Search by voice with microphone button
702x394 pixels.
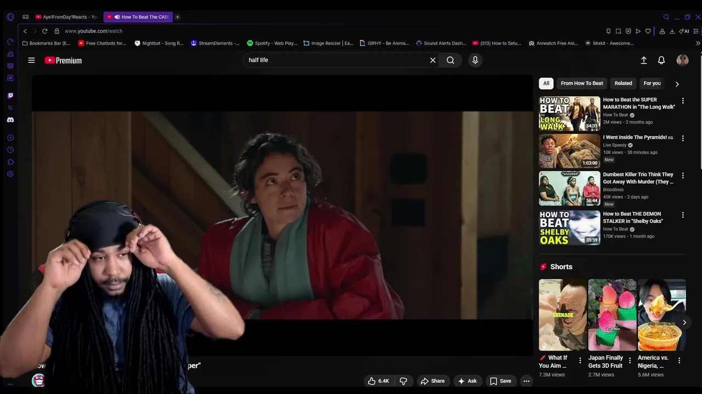[475, 60]
